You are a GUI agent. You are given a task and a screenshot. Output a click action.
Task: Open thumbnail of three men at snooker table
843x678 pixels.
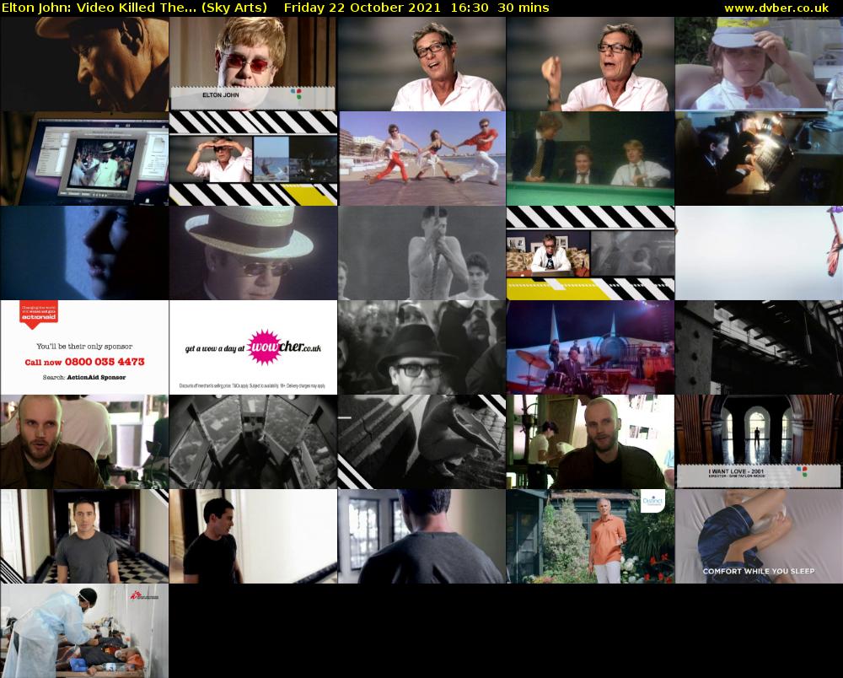tap(590, 159)
